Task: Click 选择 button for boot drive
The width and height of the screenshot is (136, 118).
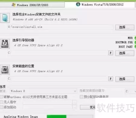Action: [125, 53]
